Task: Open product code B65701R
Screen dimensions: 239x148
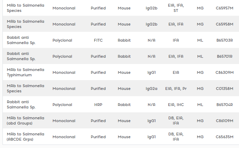Action: coord(225,56)
